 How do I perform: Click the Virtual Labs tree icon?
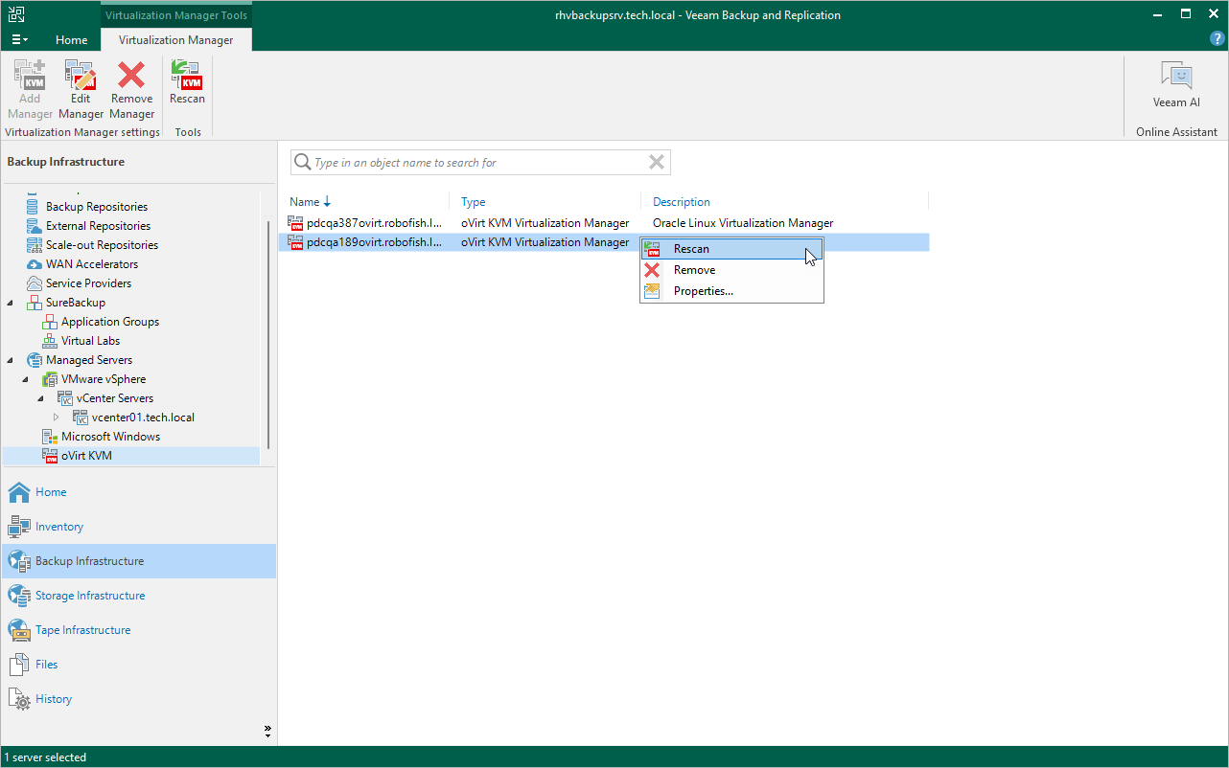[50, 341]
